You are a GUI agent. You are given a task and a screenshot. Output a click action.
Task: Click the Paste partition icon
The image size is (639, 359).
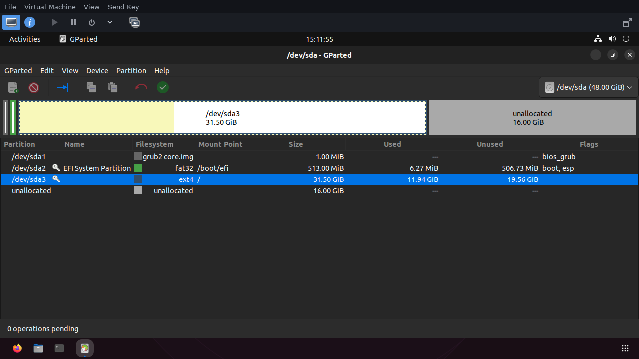(x=113, y=88)
